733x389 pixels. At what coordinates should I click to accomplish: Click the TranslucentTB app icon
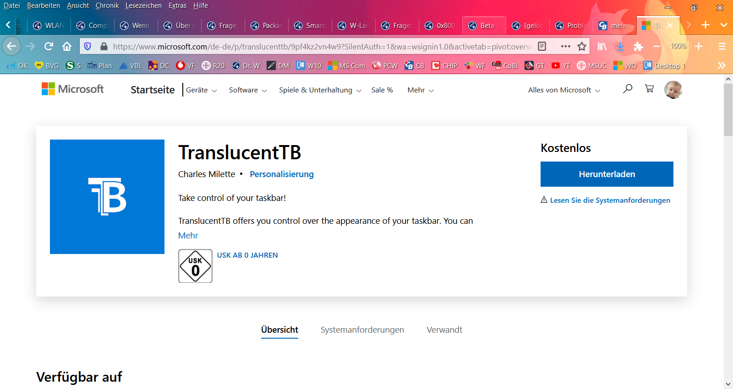tap(107, 197)
